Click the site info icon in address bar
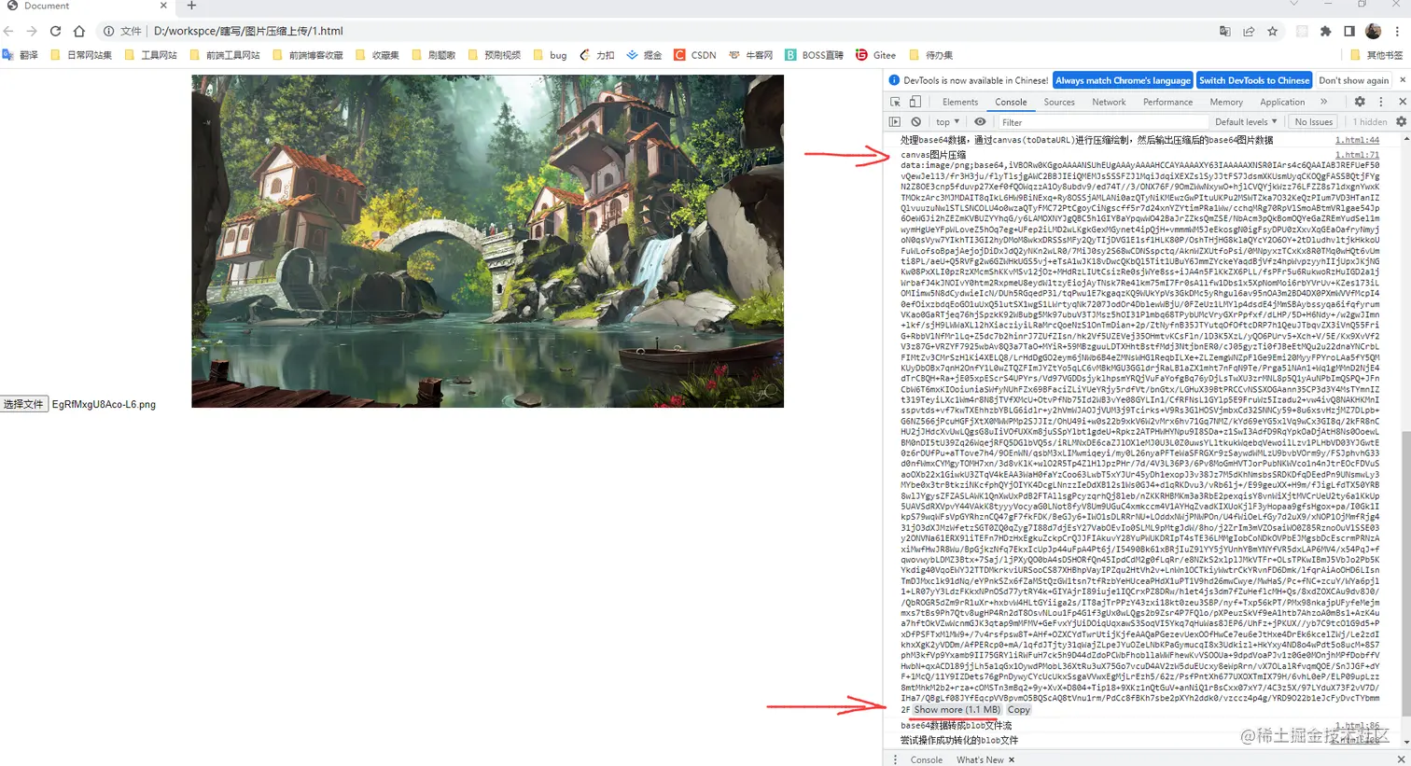The width and height of the screenshot is (1411, 766). 108,31
